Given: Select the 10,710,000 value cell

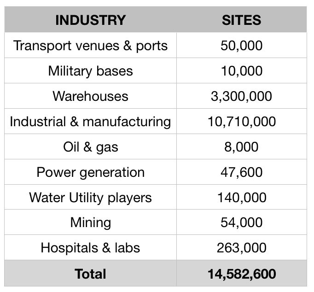Looking at the screenshot, I should click(x=241, y=122).
